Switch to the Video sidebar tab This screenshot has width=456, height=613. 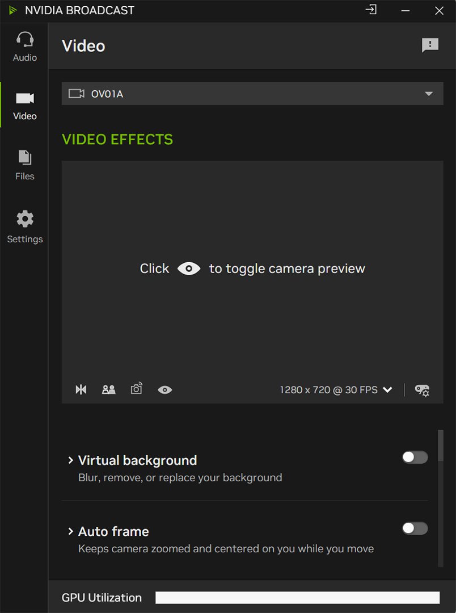click(x=24, y=105)
